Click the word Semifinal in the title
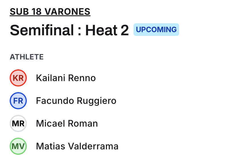This screenshot has width=234, height=165. point(42,30)
